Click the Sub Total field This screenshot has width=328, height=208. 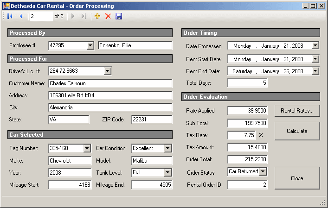pyautogui.click(x=247, y=123)
